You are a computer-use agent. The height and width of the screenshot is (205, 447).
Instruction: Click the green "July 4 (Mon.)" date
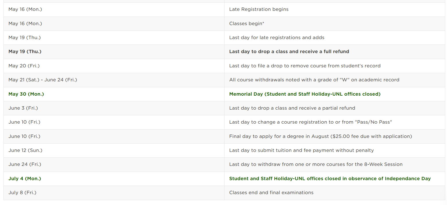[25, 179]
